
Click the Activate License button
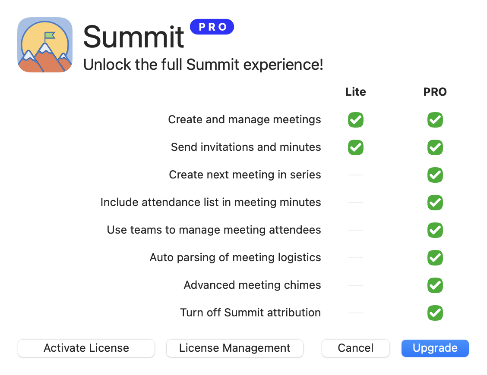point(86,348)
